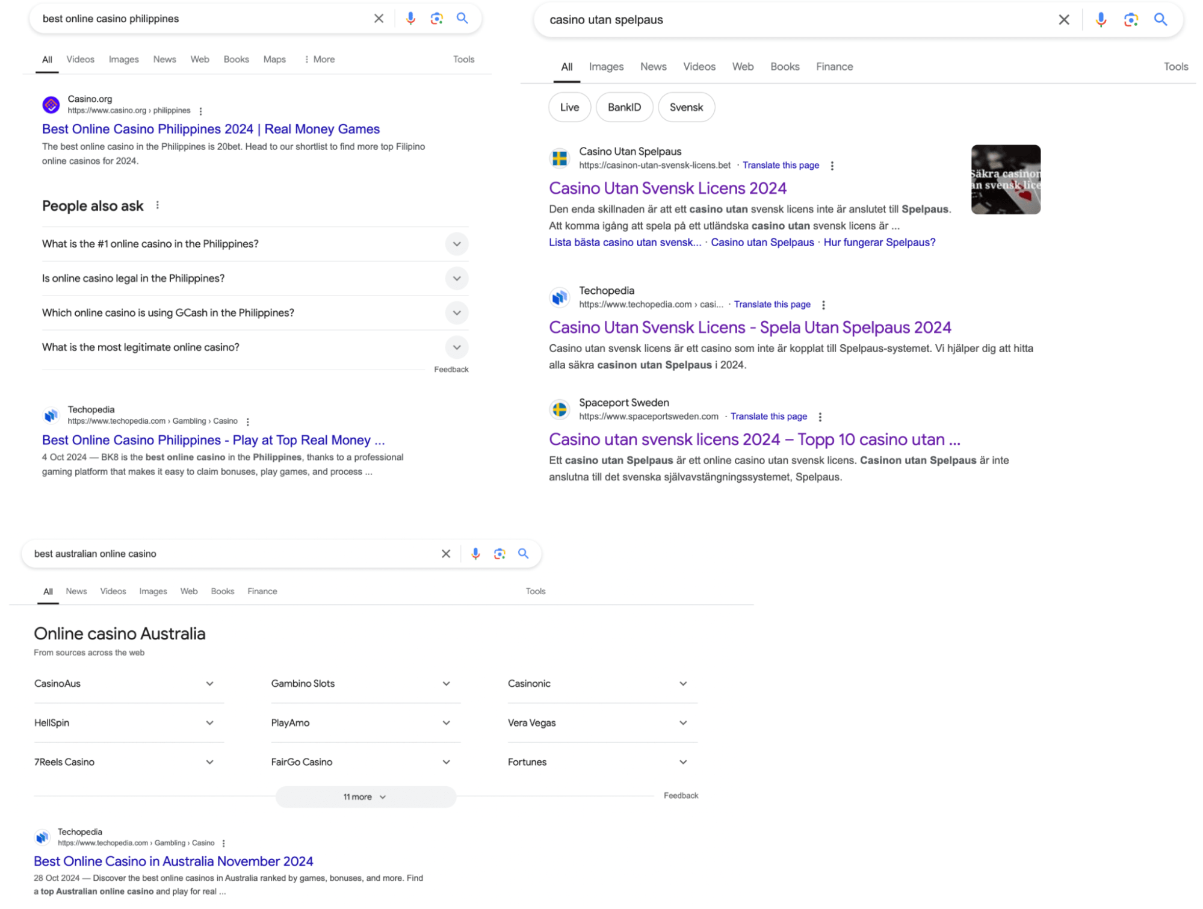Click 'Translate this page' for Techopedia Swedish result

click(x=772, y=305)
